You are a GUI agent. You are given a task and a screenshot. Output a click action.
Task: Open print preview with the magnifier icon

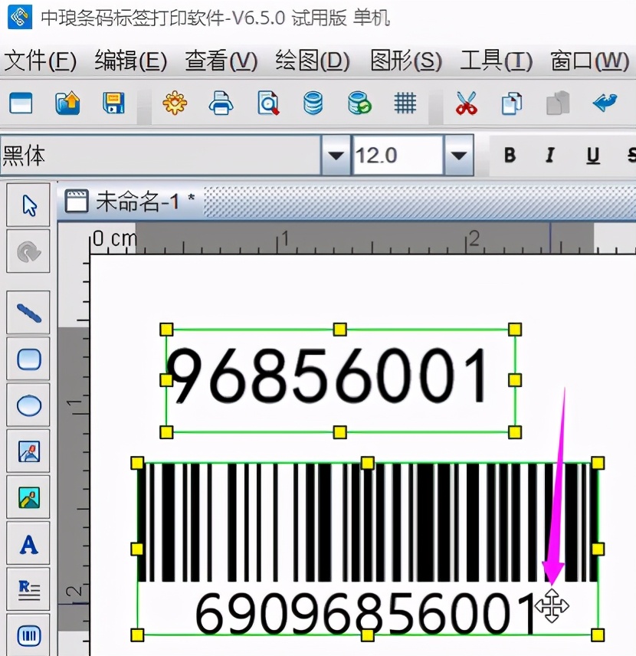[268, 103]
